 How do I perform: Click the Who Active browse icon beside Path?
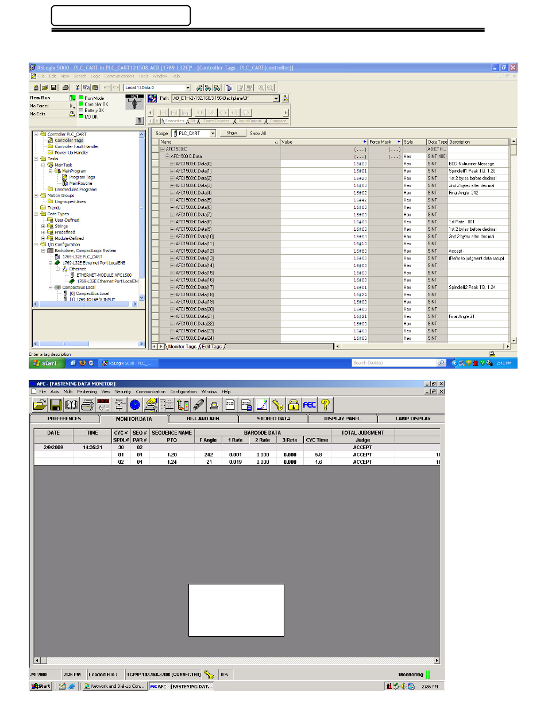285,98
